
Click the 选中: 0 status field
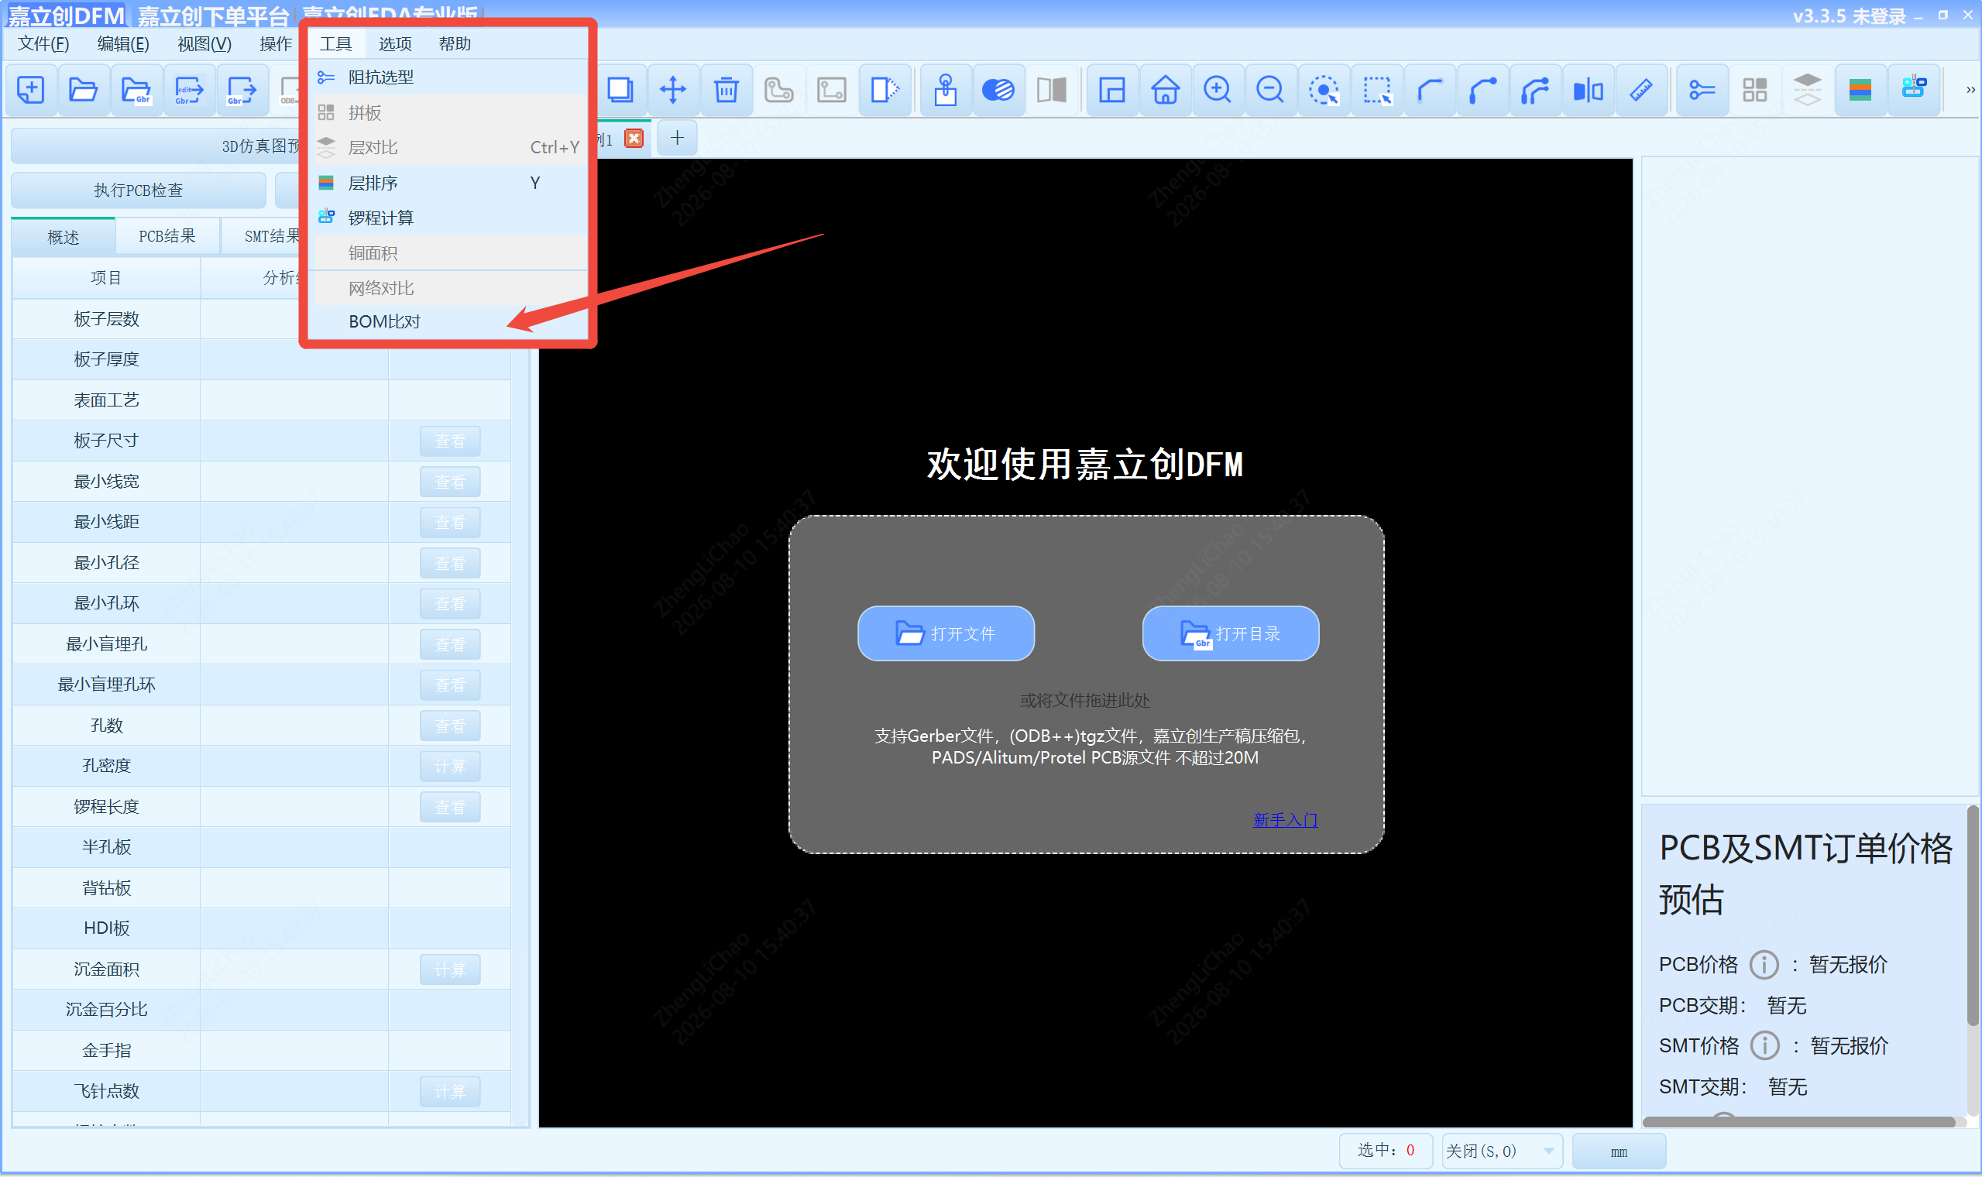pos(1386,1151)
